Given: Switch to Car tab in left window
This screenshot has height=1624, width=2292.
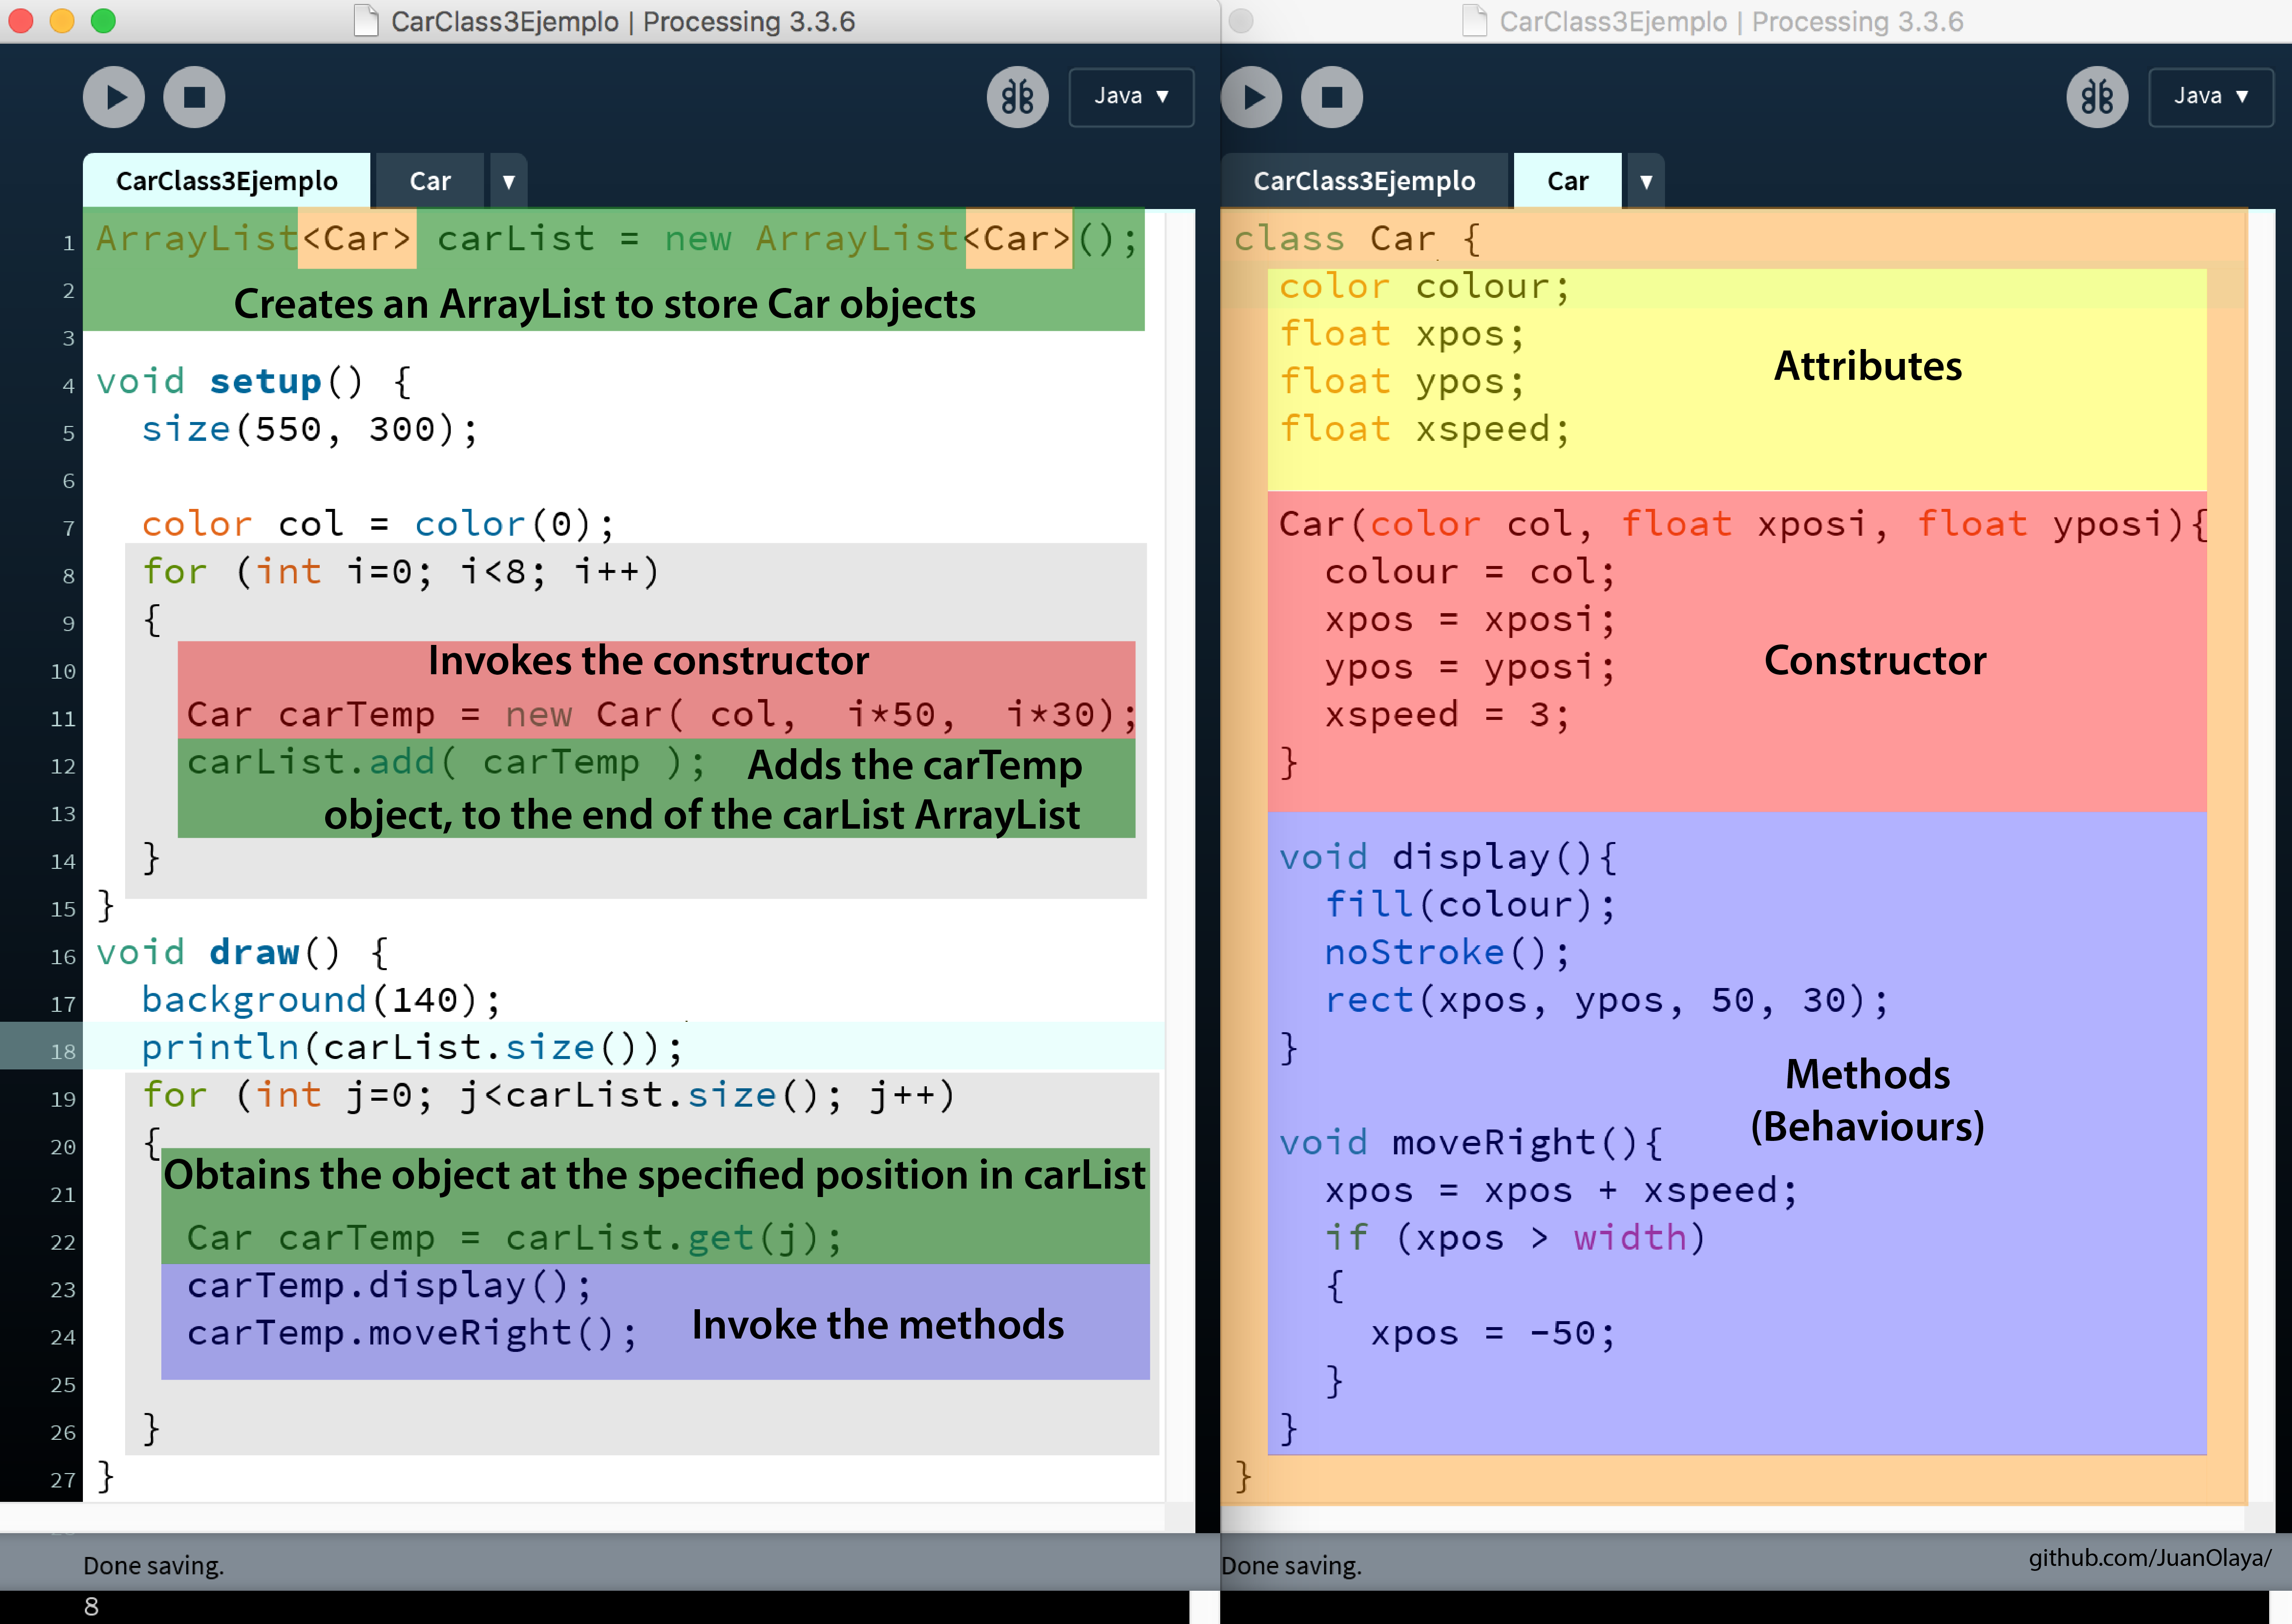Looking at the screenshot, I should 430,181.
